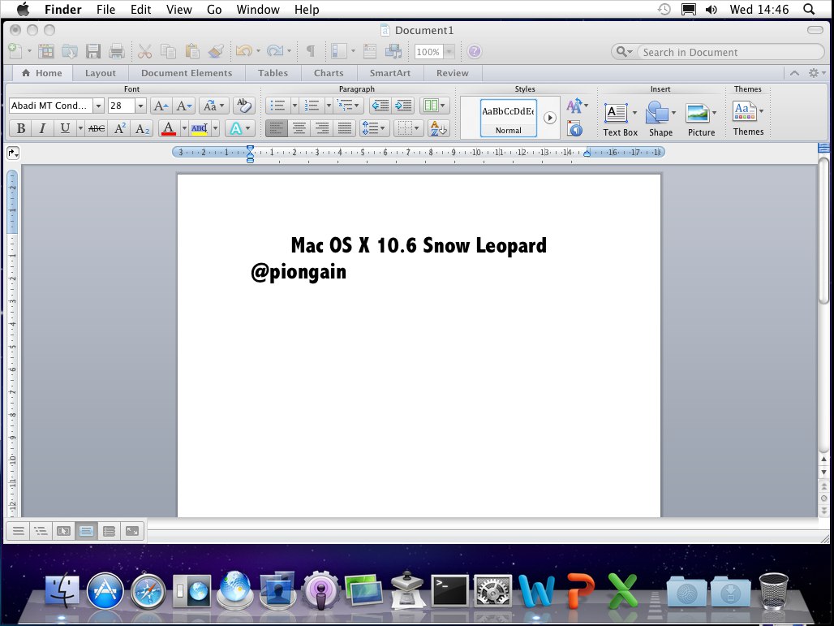Screen dimensions: 834x626
Task: Toggle Align Text Left
Action: [276, 128]
